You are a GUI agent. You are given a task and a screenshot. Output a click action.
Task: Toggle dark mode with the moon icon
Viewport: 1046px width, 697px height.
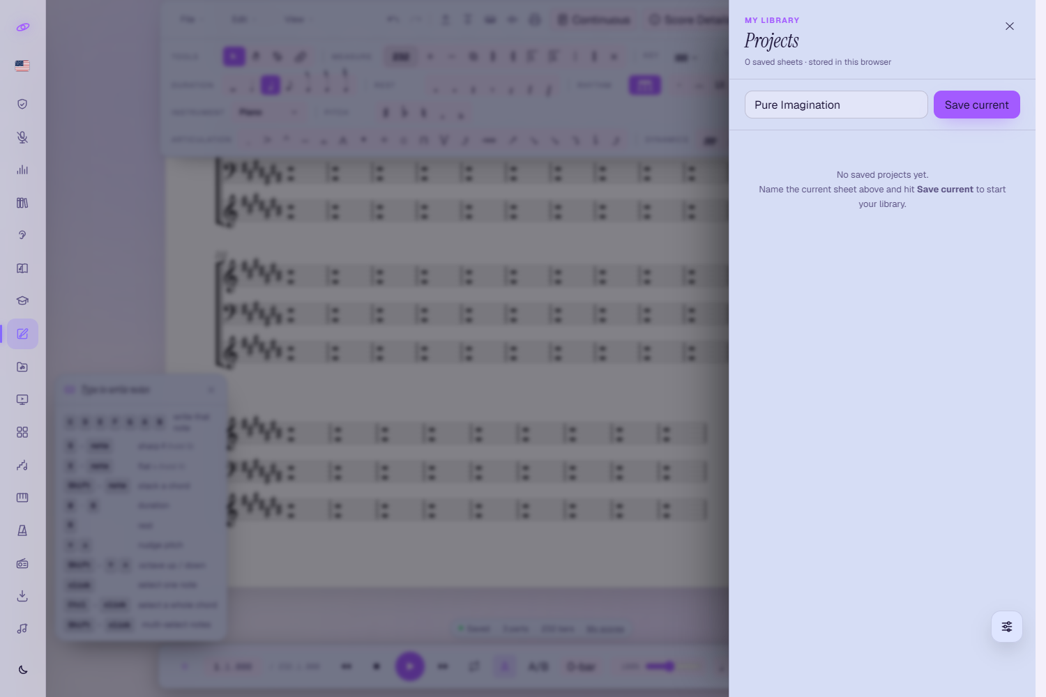(x=22, y=670)
